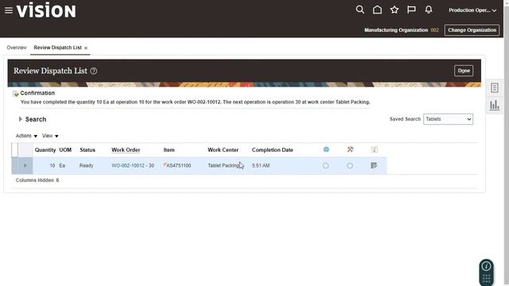Open the analytics bar chart panel icon
Image resolution: width=509 pixels, height=286 pixels.
pos(495,105)
